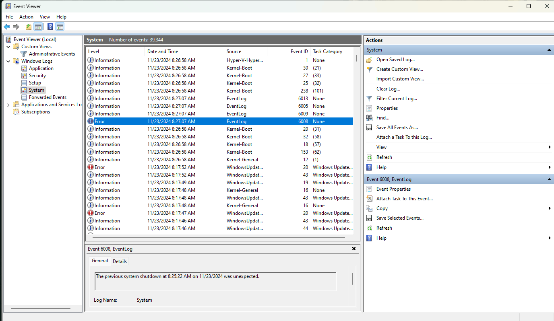Expand the Applications and Services Logs node
This screenshot has height=321, width=554.
[x=8, y=105]
